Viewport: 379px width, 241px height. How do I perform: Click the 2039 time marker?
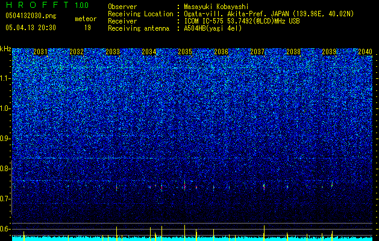(x=330, y=52)
